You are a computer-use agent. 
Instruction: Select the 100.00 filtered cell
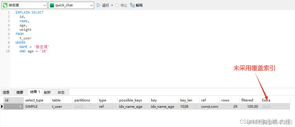(250, 107)
